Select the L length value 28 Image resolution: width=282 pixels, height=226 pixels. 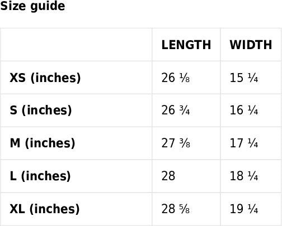[168, 176]
